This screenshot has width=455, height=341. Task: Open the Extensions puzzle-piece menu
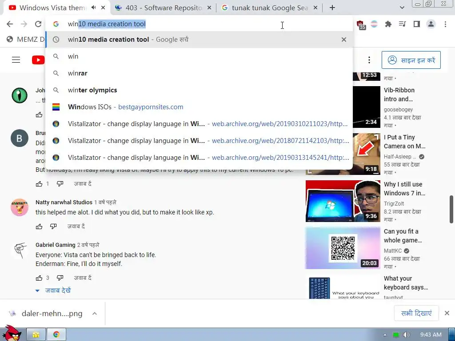[x=388, y=24]
